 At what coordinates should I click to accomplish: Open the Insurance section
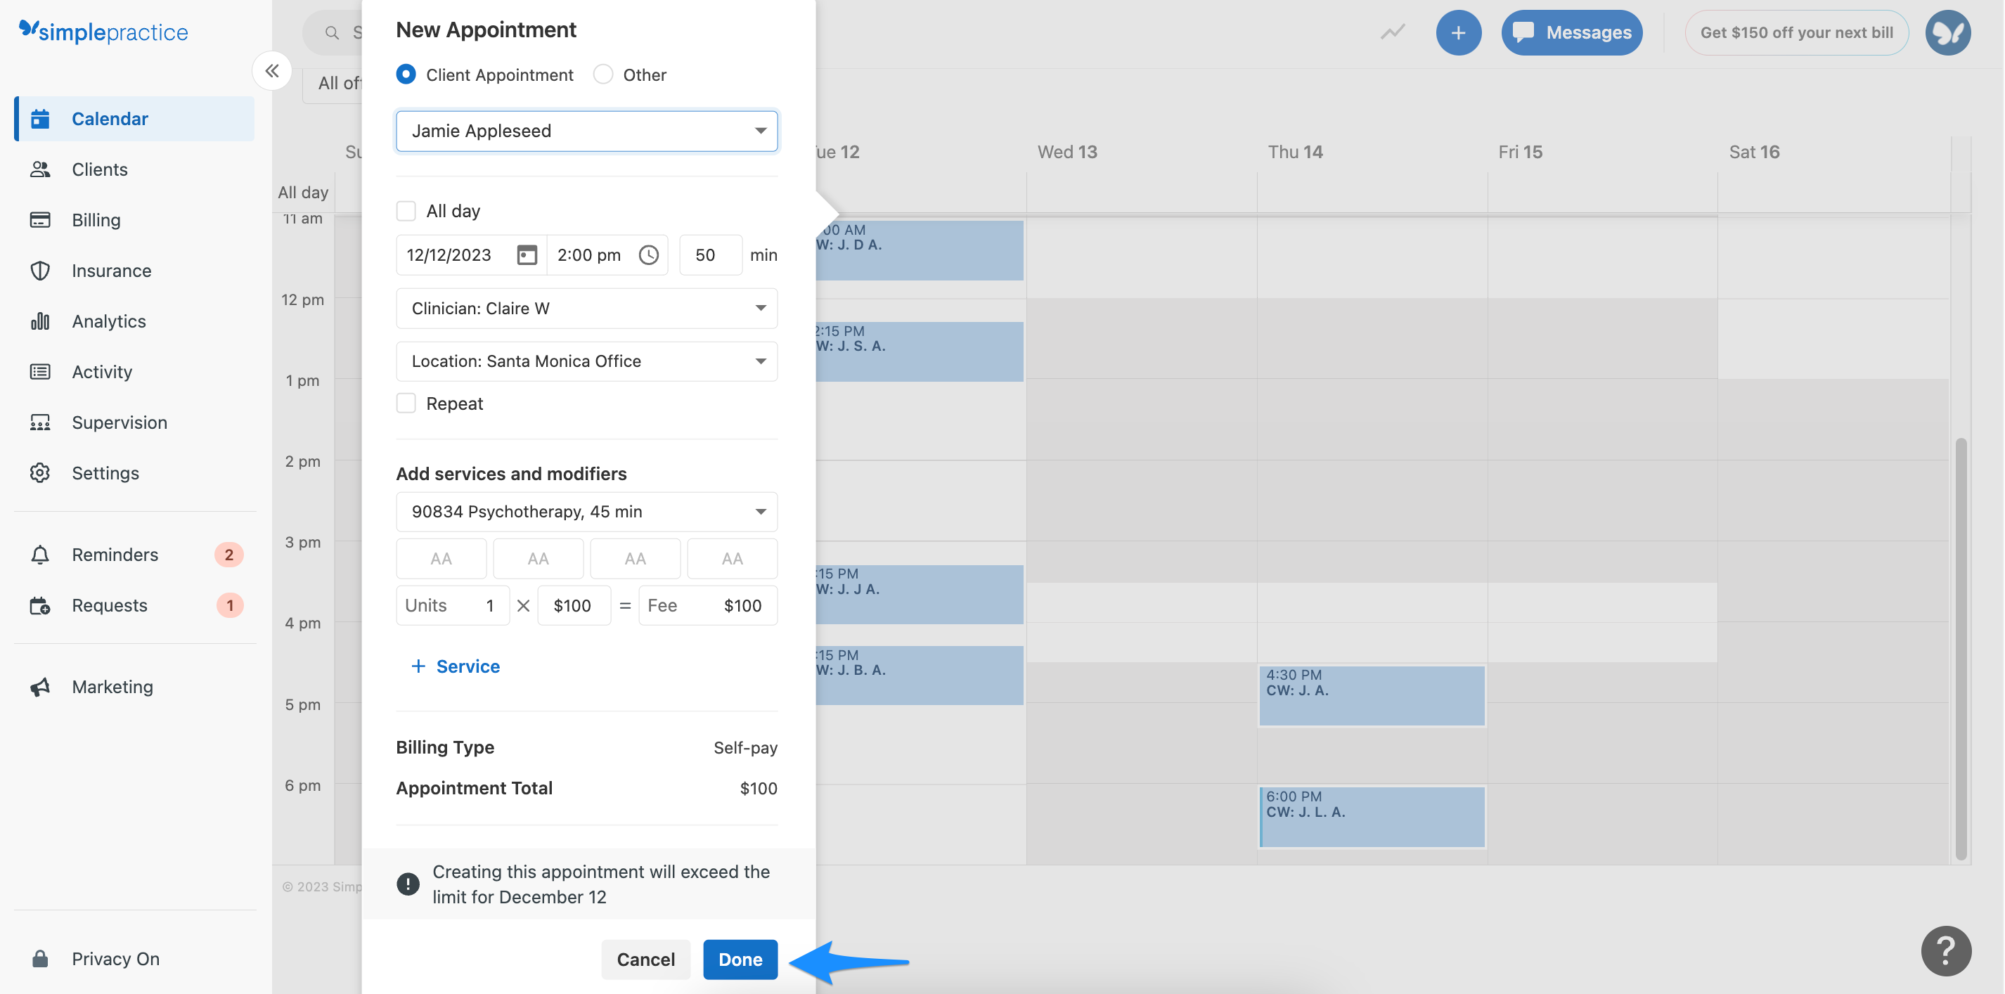111,270
